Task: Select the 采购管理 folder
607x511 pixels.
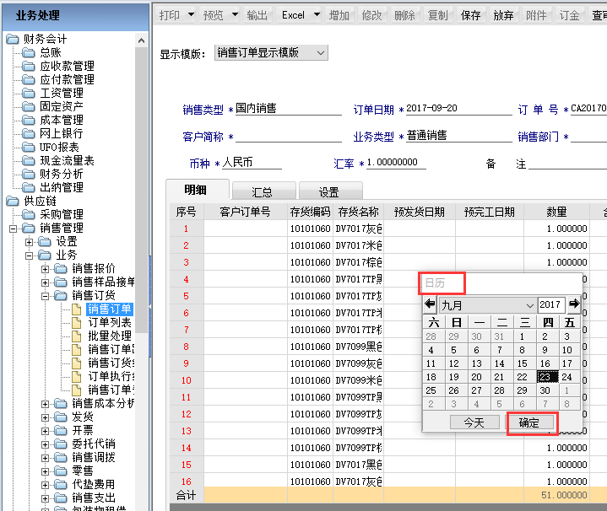Action: (x=61, y=214)
